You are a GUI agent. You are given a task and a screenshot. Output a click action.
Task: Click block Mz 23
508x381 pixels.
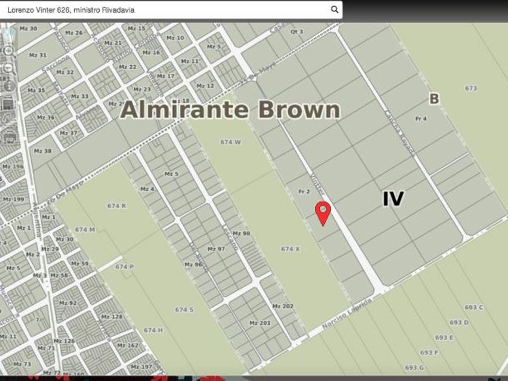pos(142,89)
